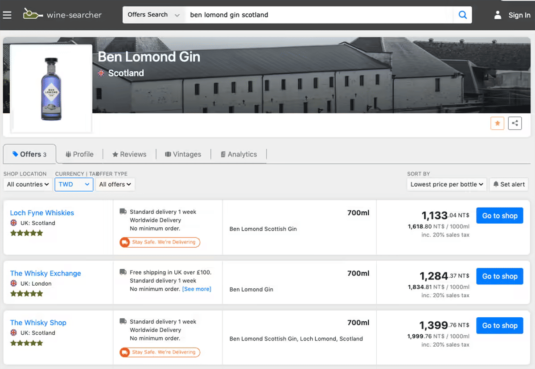This screenshot has height=369, width=535.
Task: Click the Ben Lomond Gin bottle thumbnail
Action: [51, 89]
